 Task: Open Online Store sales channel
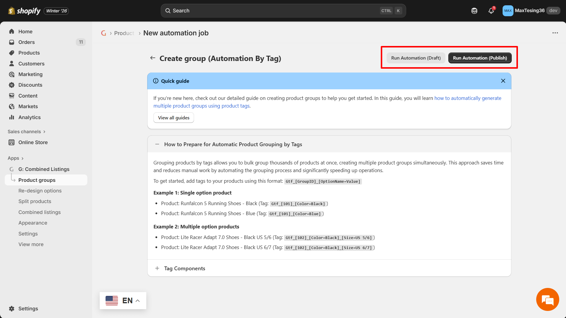[33, 142]
